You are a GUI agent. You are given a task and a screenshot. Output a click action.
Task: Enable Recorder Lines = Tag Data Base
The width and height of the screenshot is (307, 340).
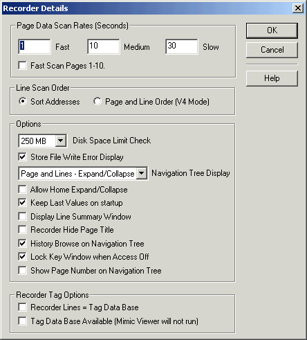pyautogui.click(x=22, y=307)
